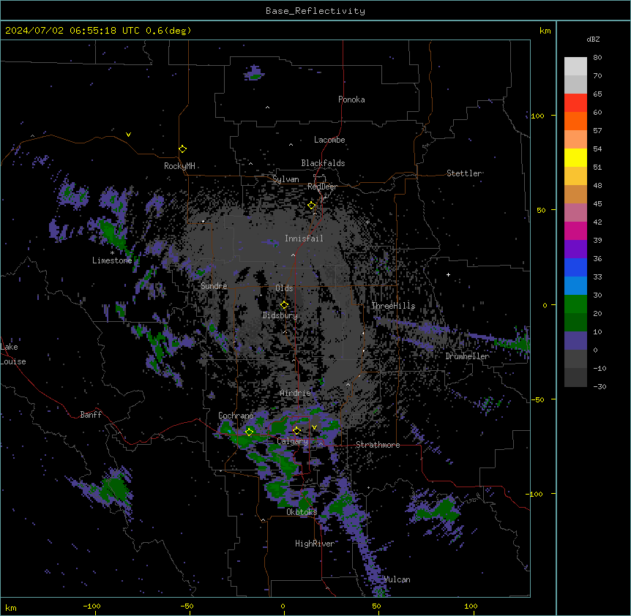Click the ThreeHills label
The image size is (631, 616).
point(393,306)
